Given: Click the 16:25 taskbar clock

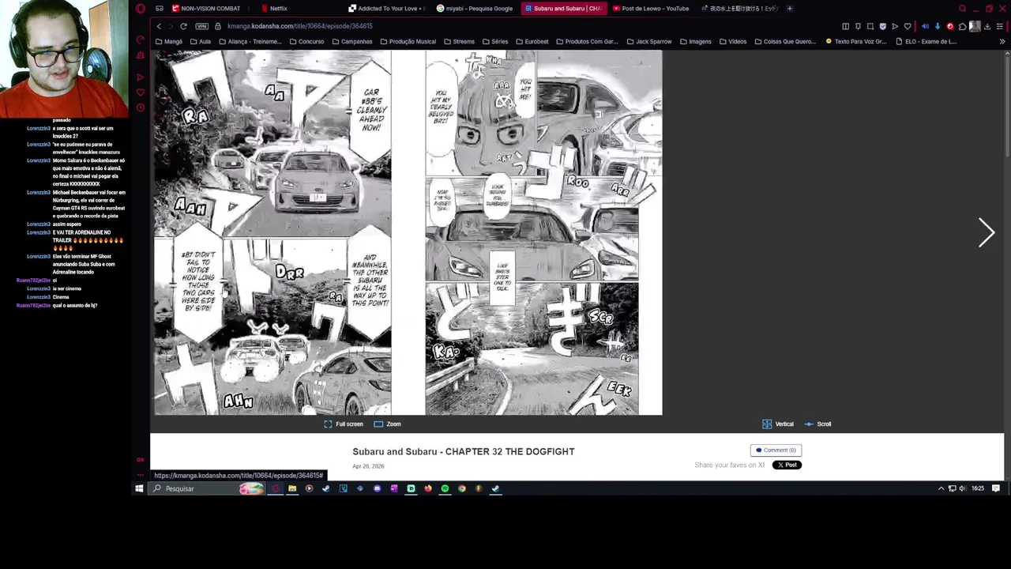Looking at the screenshot, I should point(978,488).
